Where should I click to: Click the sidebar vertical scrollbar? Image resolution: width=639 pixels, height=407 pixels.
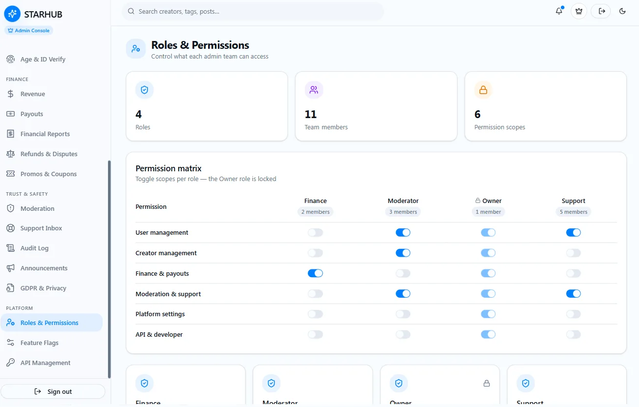click(x=109, y=268)
